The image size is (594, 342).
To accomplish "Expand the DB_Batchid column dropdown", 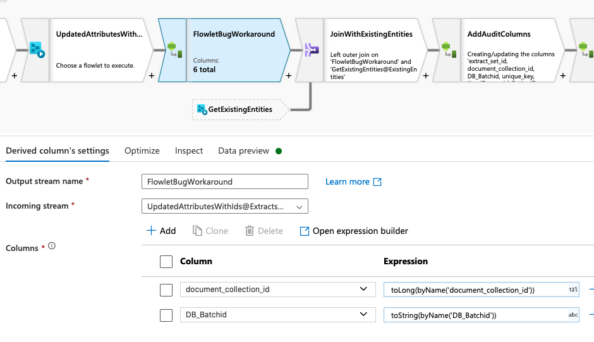I will [363, 314].
